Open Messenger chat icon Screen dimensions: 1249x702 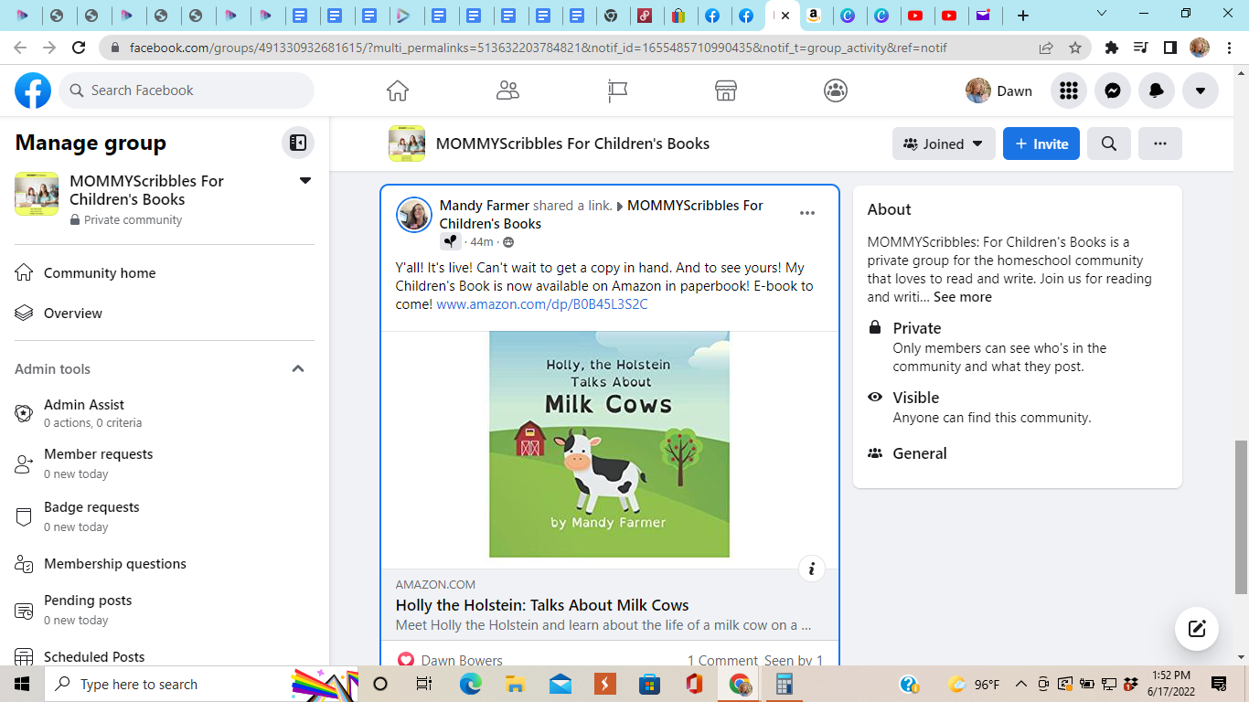point(1112,90)
